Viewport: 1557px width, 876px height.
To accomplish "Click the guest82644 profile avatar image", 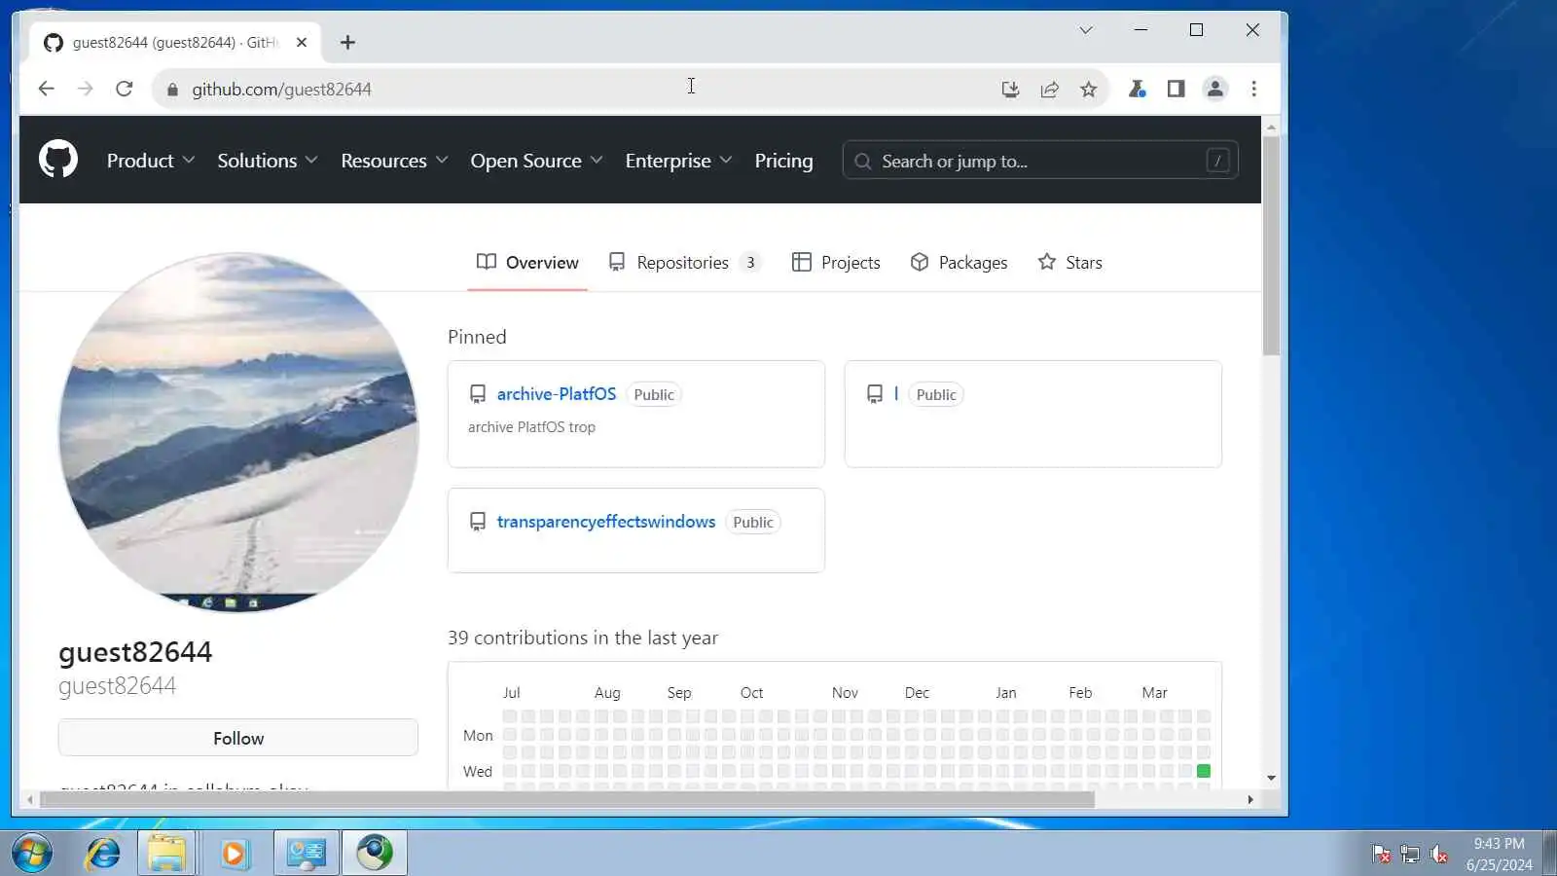I will point(238,432).
